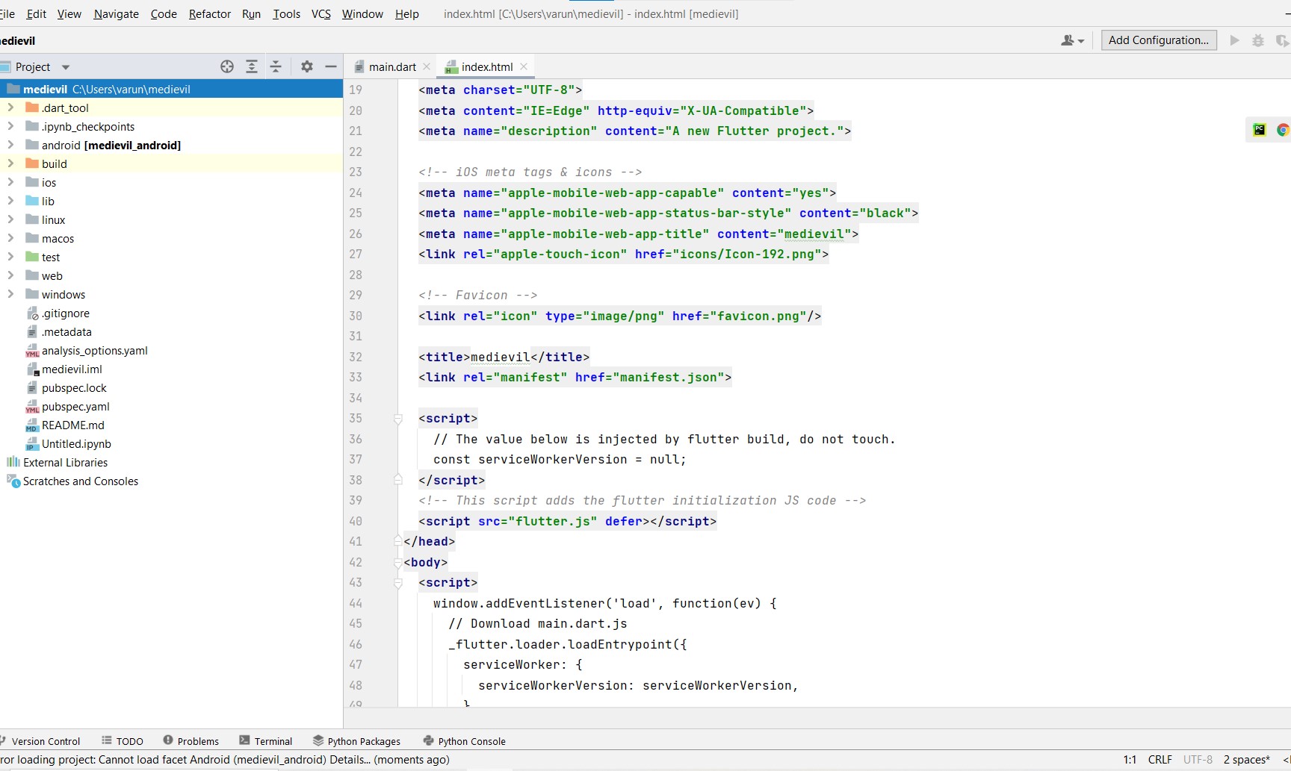This screenshot has width=1291, height=771.
Task: Click the Run configuration play icon
Action: point(1235,40)
